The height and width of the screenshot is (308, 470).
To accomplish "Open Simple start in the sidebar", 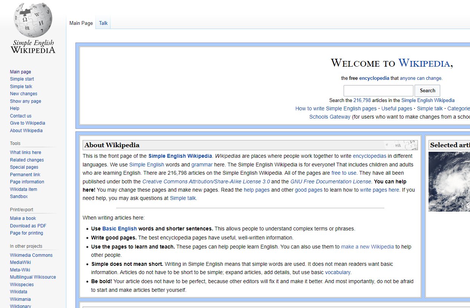I will coord(22,79).
